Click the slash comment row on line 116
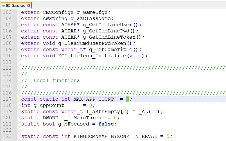This screenshot has height=141, width=226. pos(123,93)
